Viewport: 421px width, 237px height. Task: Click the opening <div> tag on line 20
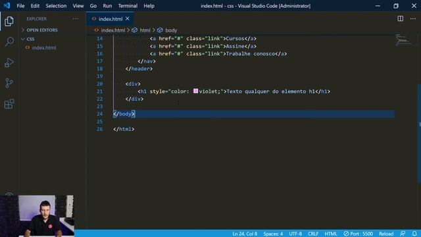133,84
